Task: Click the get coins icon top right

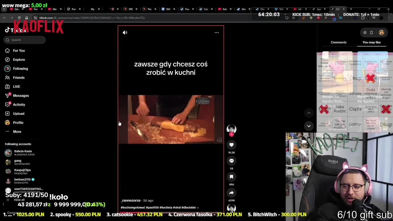Action: point(365,33)
